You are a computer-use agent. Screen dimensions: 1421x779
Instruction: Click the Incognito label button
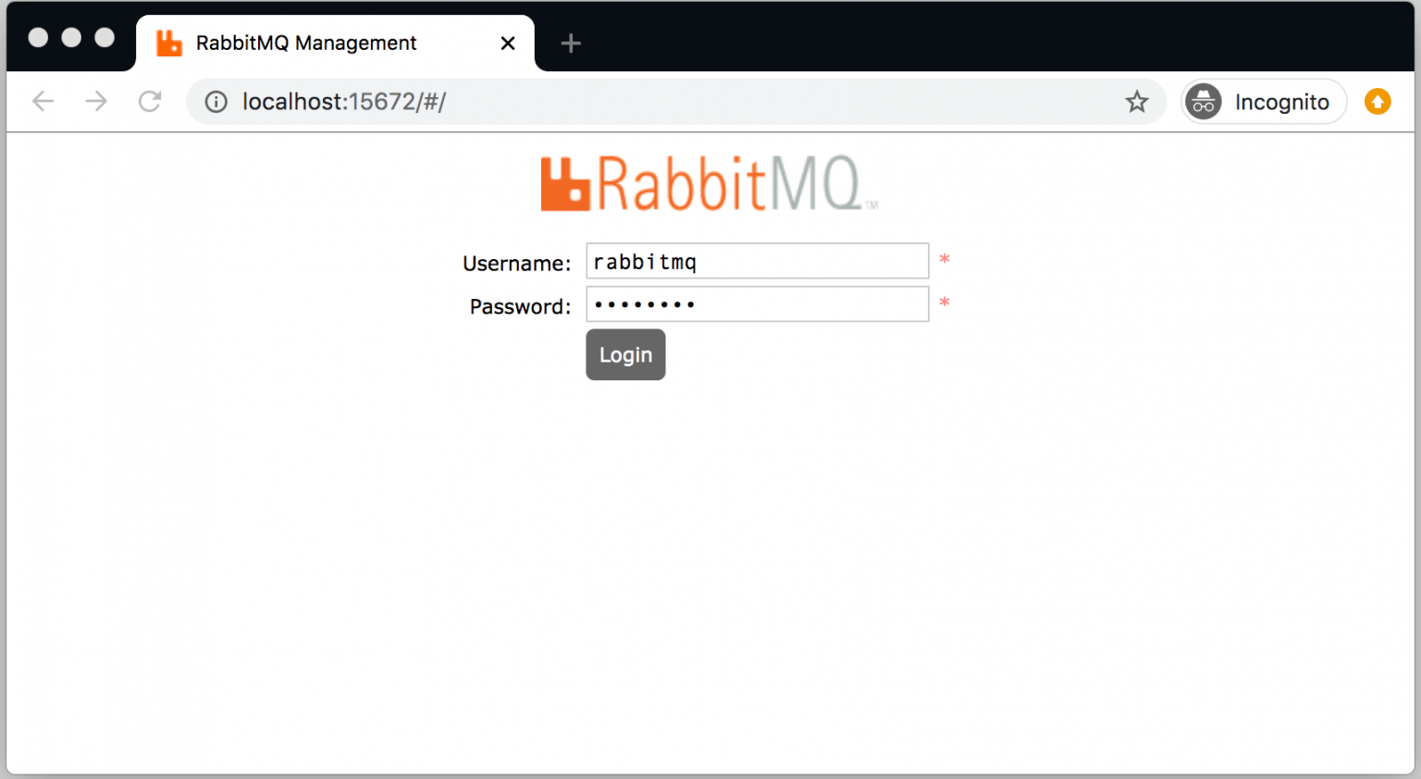click(x=1282, y=102)
